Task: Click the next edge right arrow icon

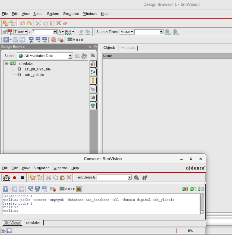Action: coord(88,32)
